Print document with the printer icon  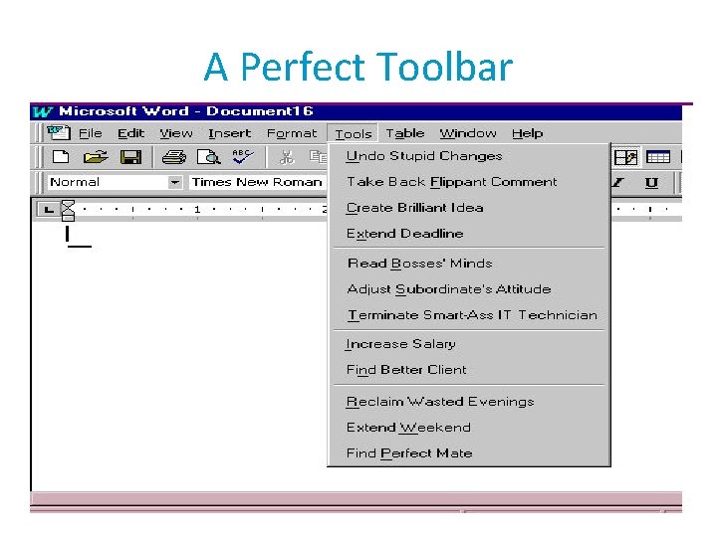coord(174,157)
